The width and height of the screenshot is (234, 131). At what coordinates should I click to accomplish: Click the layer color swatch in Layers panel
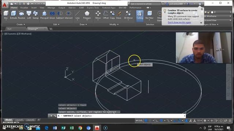pyautogui.click(x=212, y=12)
